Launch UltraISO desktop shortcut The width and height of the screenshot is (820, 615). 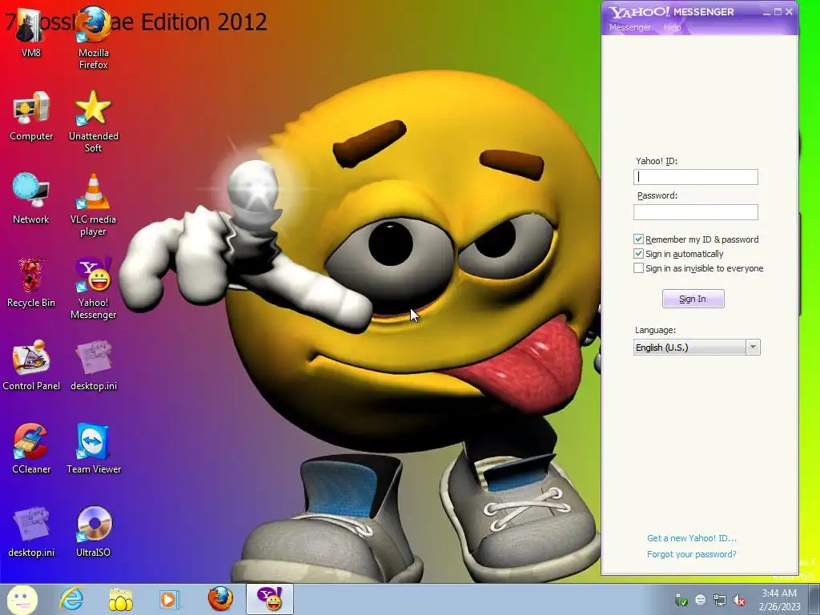(x=94, y=532)
